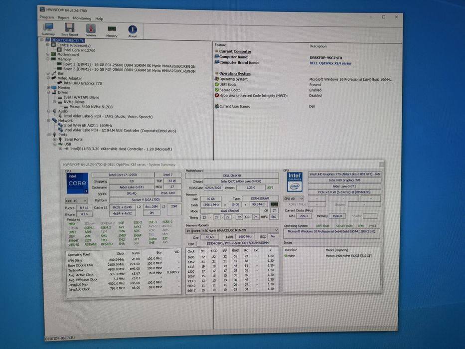465x349 pixels.
Task: Open the Monitoring menu
Action: [82, 18]
